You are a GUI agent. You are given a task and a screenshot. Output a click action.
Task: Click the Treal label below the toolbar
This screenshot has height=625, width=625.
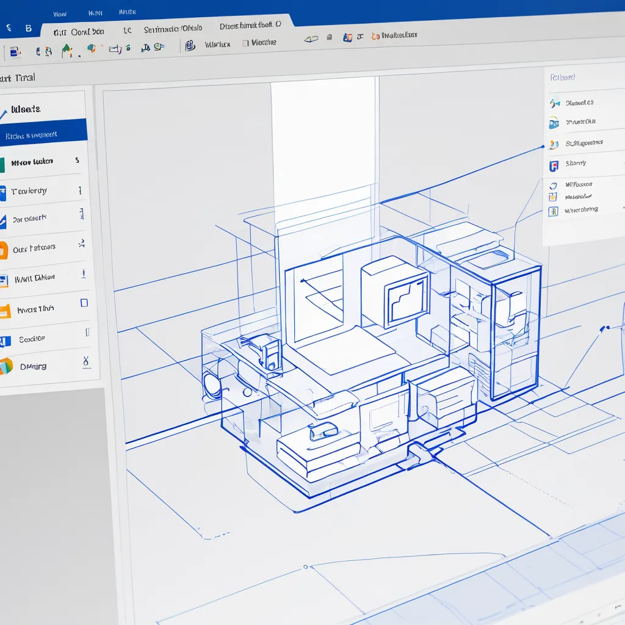pos(25,78)
